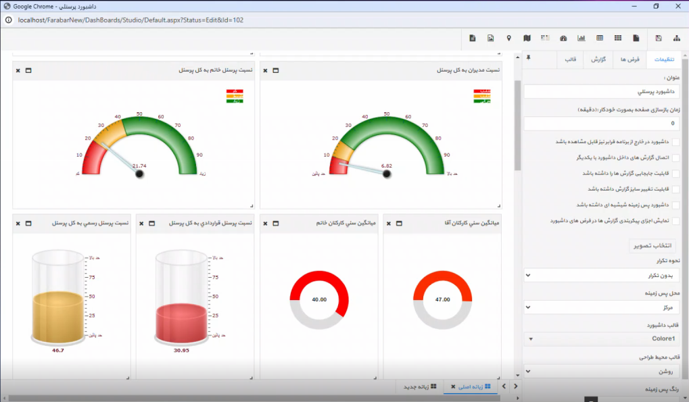Click the pin icon on settings panel

(x=528, y=58)
